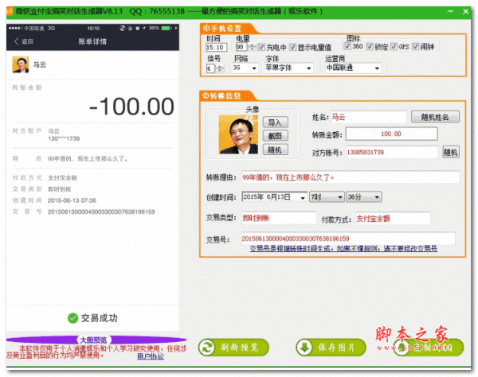Click the green transaction success checkmark icon
The height and width of the screenshot is (377, 478).
point(72,318)
